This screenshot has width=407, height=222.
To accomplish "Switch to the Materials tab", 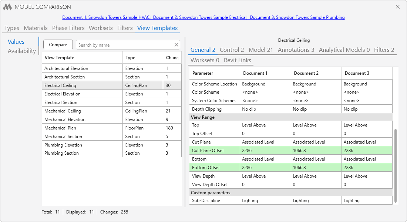I will (36, 28).
